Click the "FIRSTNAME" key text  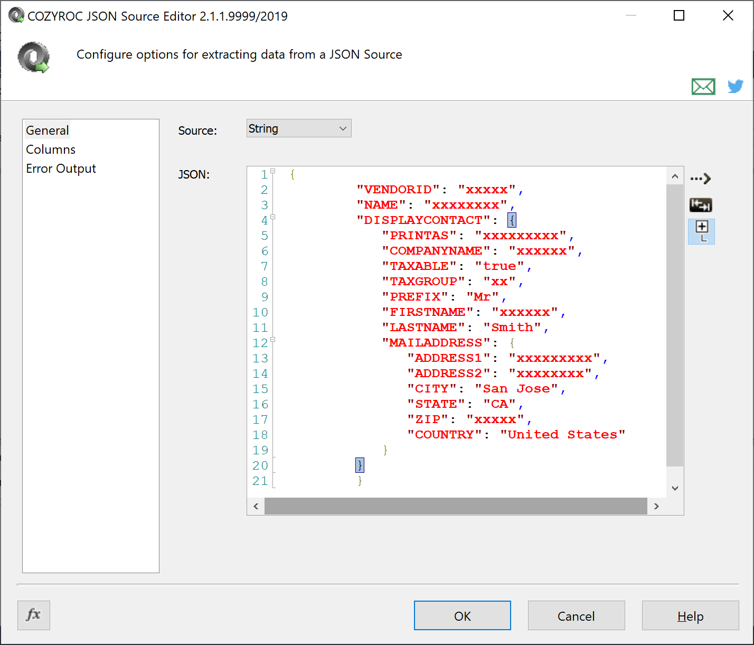click(428, 312)
